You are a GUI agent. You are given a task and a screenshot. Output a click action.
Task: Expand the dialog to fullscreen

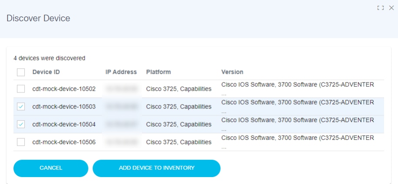point(381,8)
